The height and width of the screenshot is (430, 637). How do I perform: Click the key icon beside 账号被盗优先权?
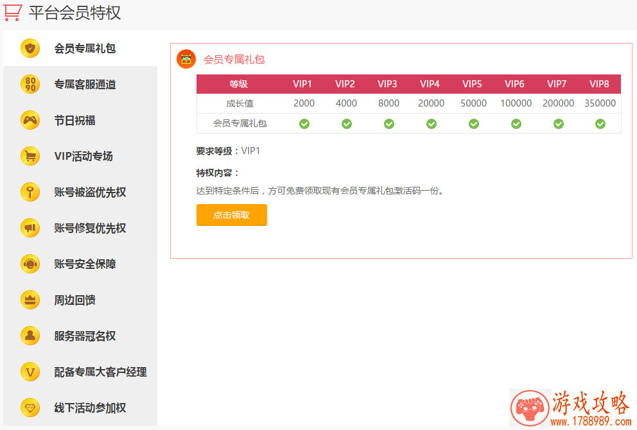(30, 192)
